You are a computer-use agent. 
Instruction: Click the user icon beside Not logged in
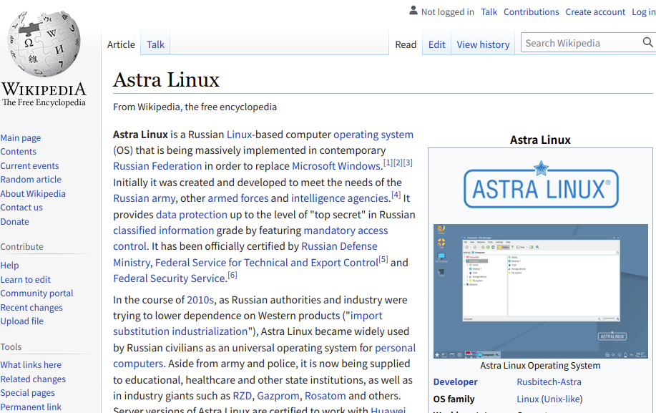pyautogui.click(x=413, y=11)
